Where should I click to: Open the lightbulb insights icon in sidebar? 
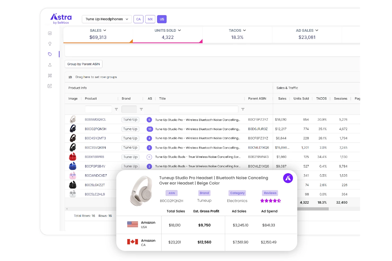pos(50,44)
